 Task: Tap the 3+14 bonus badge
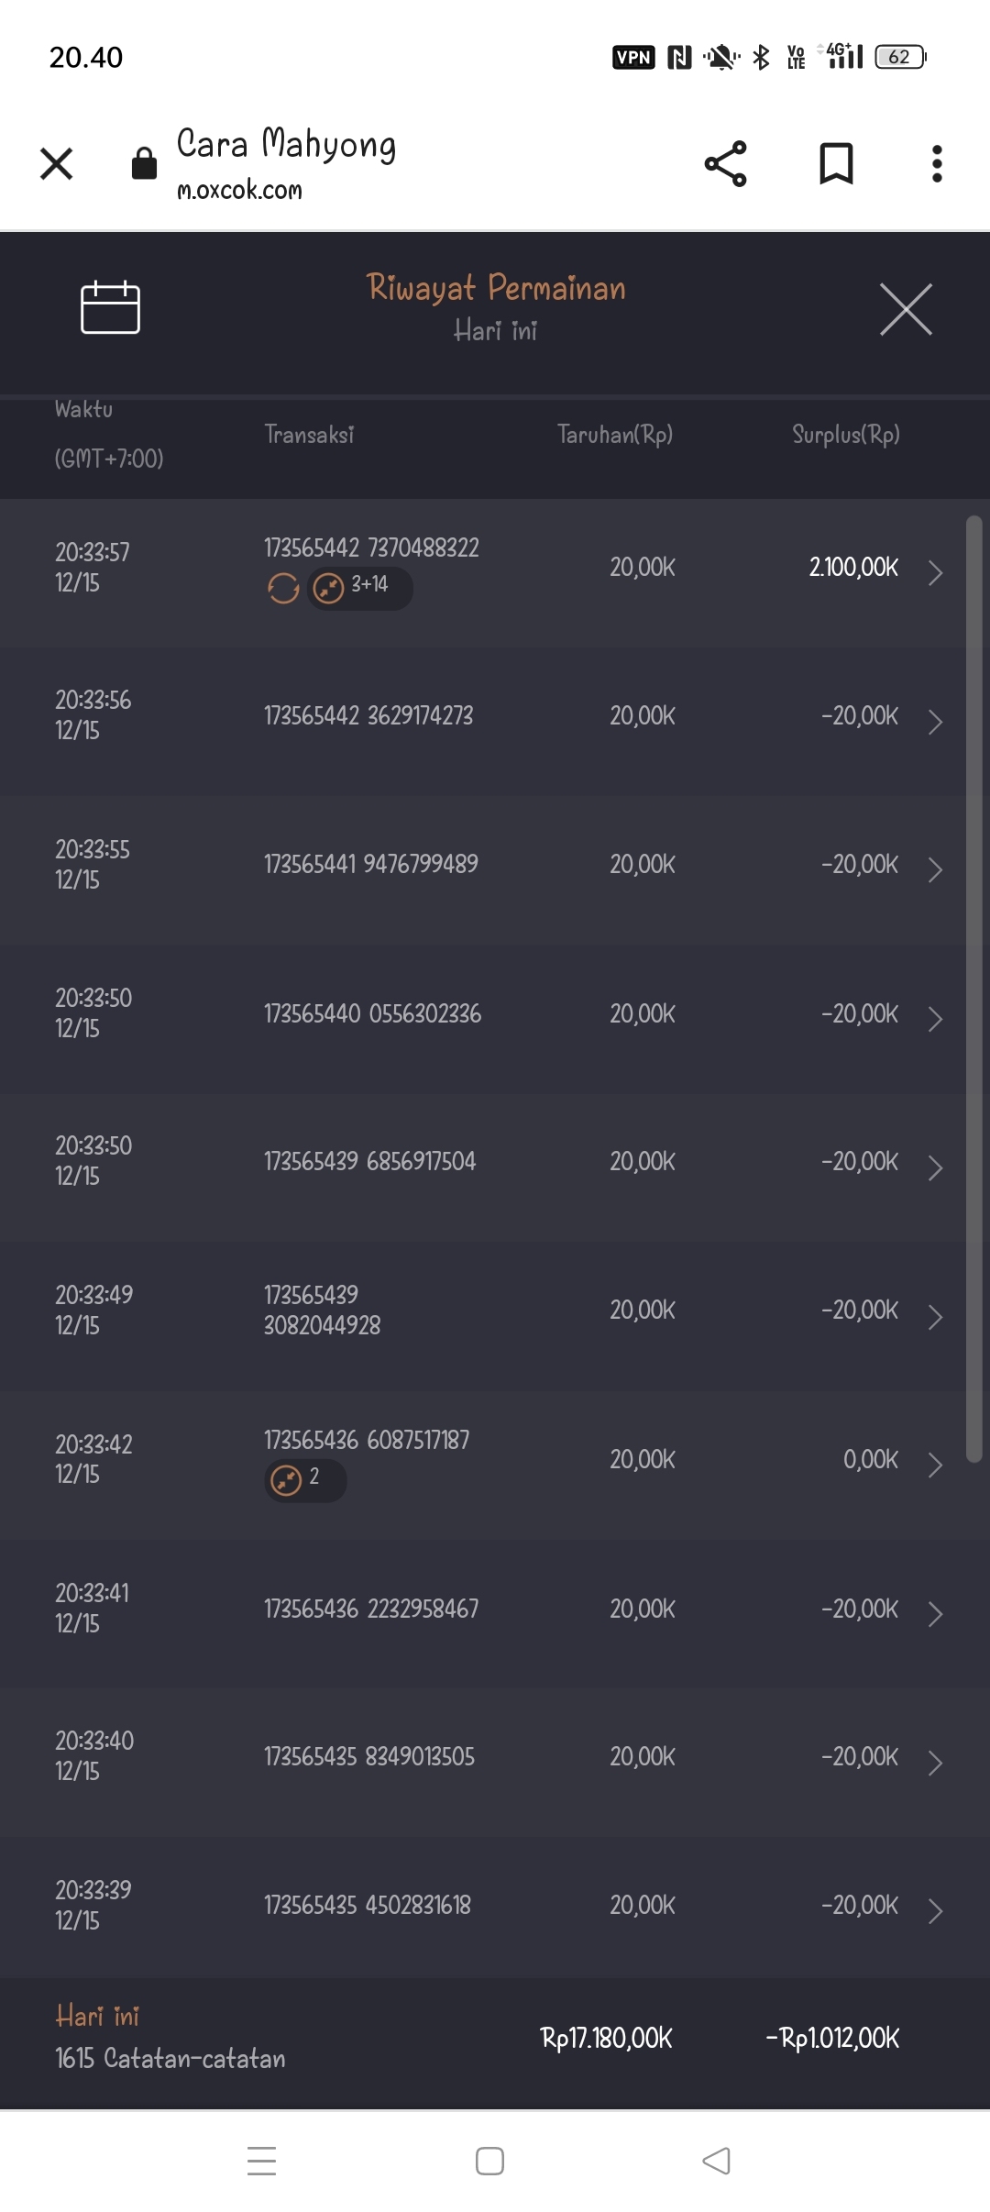(360, 587)
